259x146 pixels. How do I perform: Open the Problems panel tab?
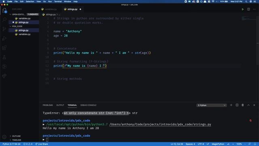click(x=48, y=105)
